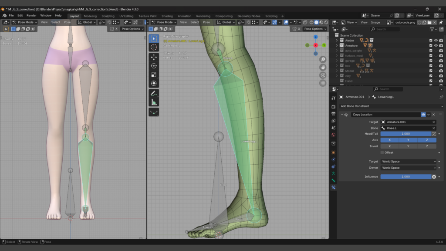The height and width of the screenshot is (251, 446).
Task: Select the Rotate tool in the right viewport
Action: pos(154,66)
